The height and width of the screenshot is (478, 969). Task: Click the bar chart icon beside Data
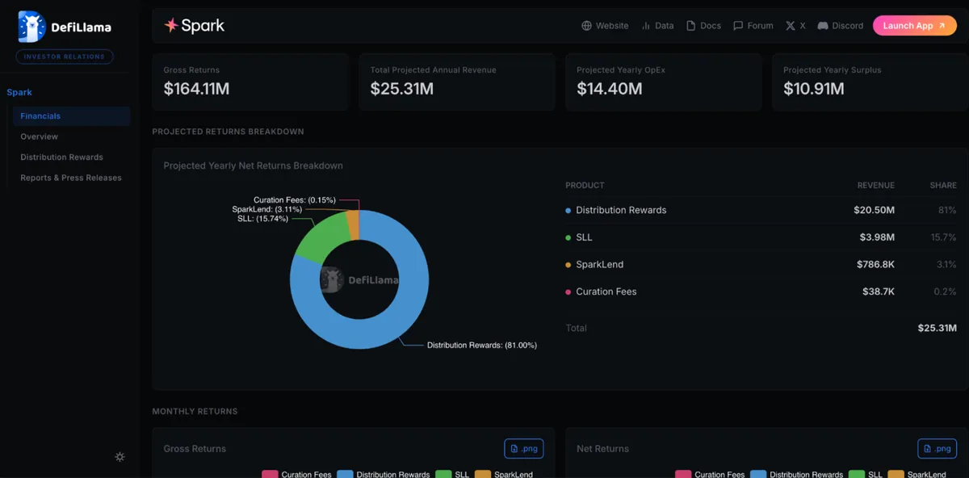[646, 26]
